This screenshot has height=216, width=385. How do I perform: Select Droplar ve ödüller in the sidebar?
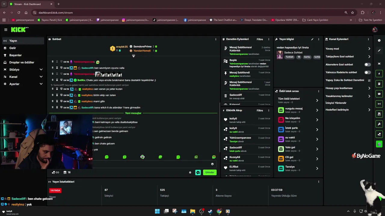(23, 62)
